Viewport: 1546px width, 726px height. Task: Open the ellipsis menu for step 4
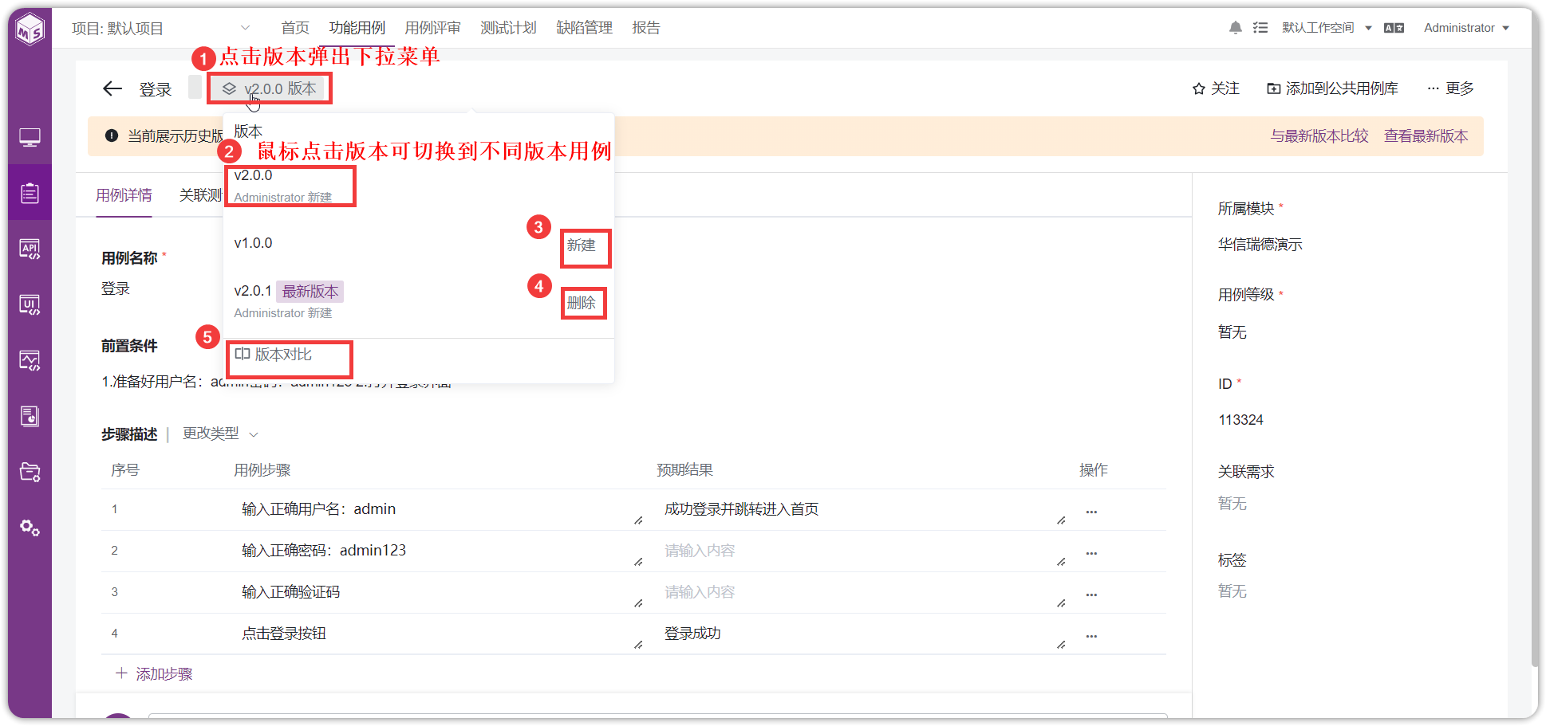coord(1091,636)
